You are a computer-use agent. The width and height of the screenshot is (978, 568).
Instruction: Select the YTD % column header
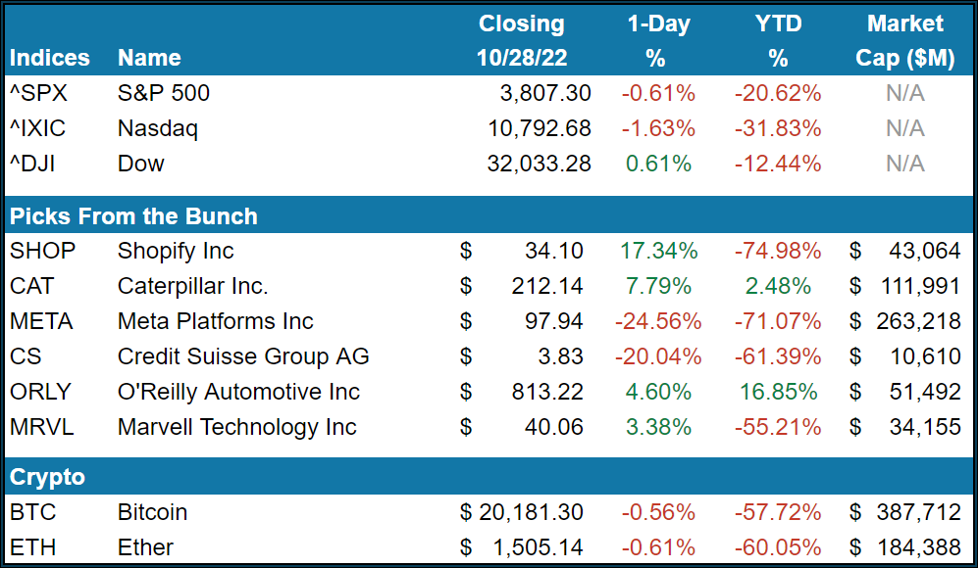(x=778, y=41)
